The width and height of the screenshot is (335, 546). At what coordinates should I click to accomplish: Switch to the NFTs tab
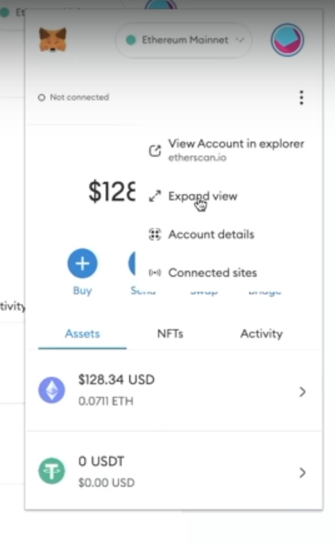[x=170, y=333]
